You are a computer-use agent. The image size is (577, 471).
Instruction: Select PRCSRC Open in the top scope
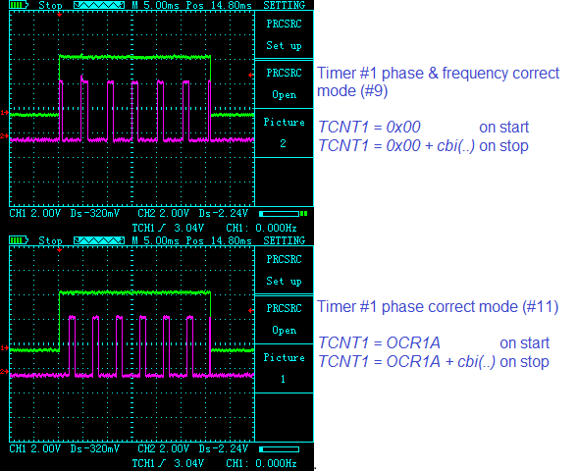[x=284, y=84]
